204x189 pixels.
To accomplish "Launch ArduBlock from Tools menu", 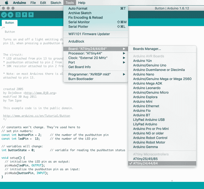I will pos(96,42).
